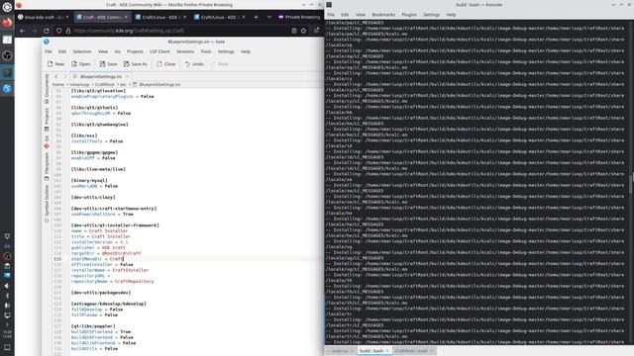
Task: Click the reader view icon in Firefox address bar
Action: [294, 31]
